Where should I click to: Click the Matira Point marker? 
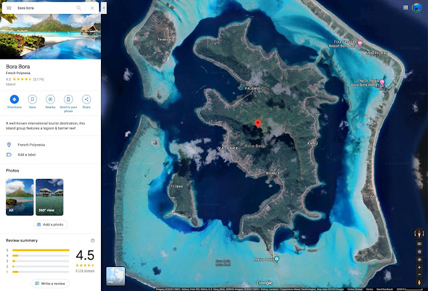276,259
